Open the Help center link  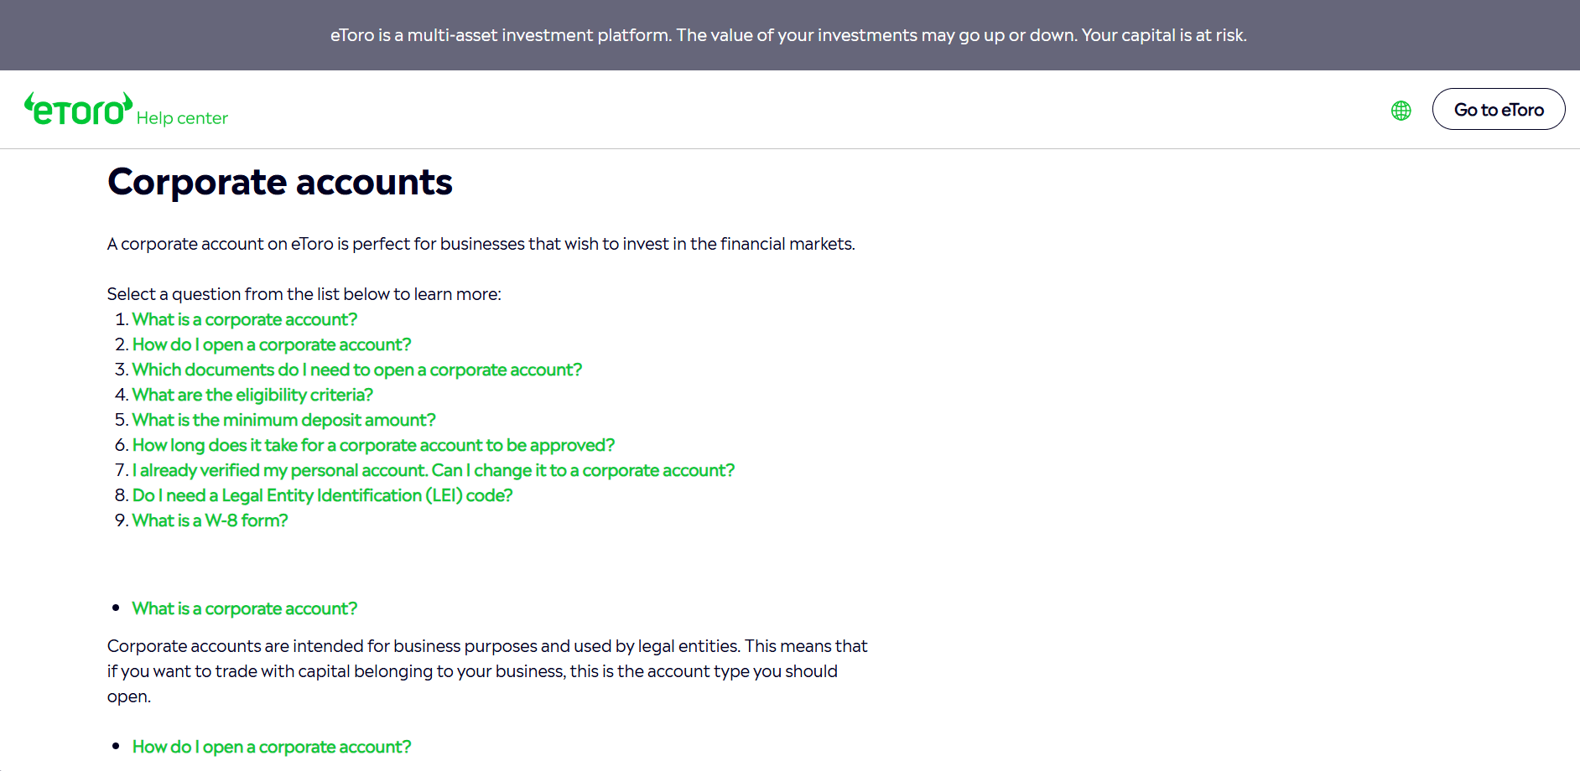(x=182, y=118)
